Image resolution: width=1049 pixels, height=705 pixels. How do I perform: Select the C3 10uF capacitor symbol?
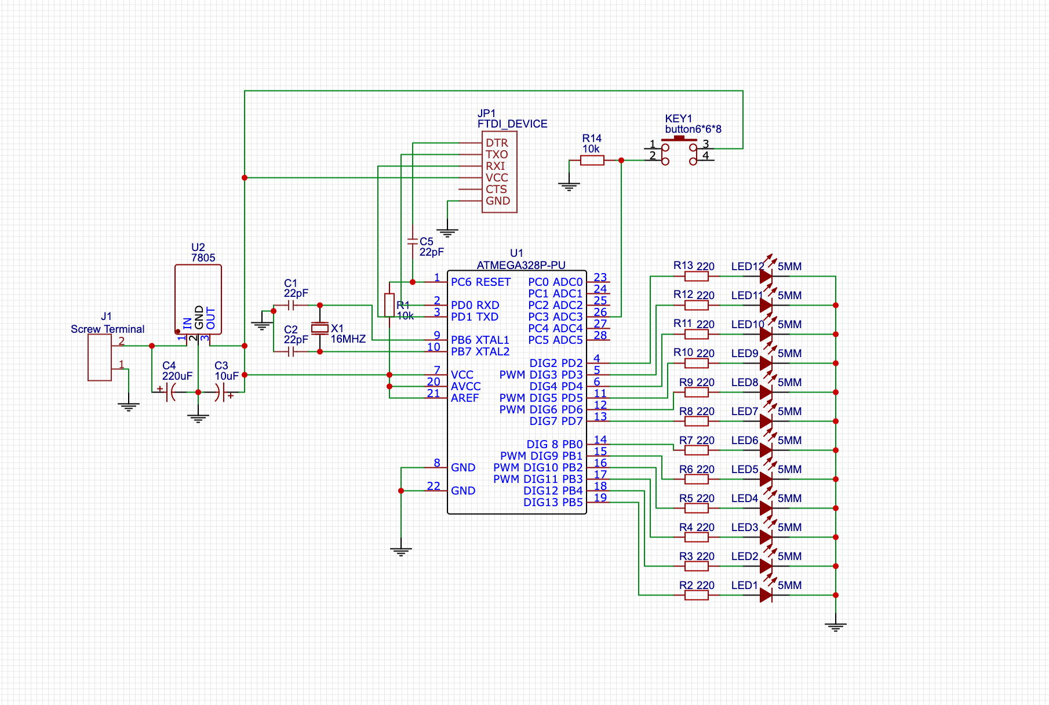coord(221,393)
